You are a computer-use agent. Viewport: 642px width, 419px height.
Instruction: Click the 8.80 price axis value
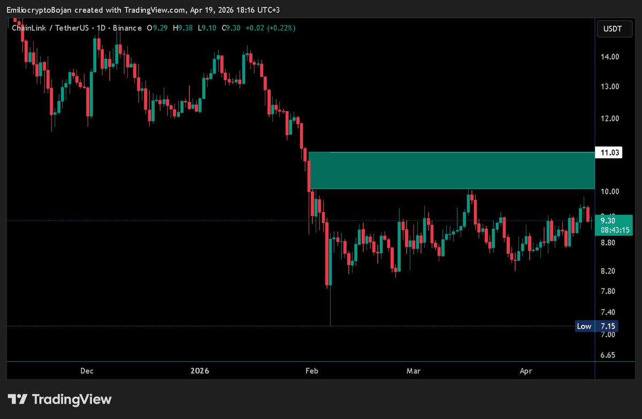(x=608, y=243)
